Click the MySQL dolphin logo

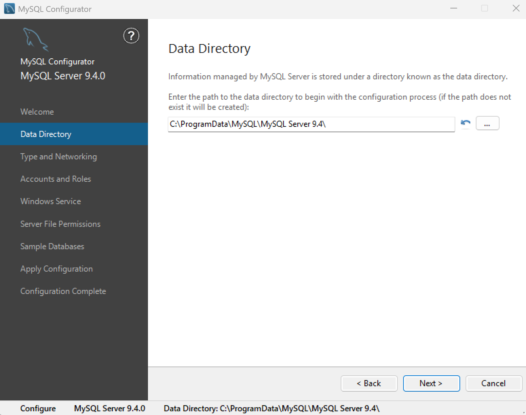(36, 39)
